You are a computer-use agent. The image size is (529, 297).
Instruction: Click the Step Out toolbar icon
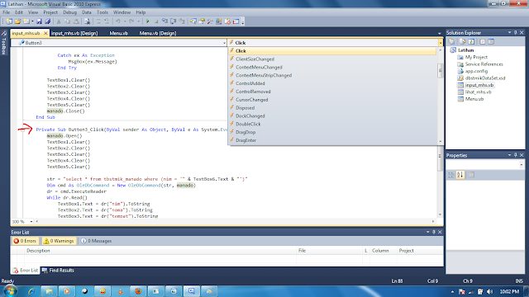pyautogui.click(x=182, y=21)
